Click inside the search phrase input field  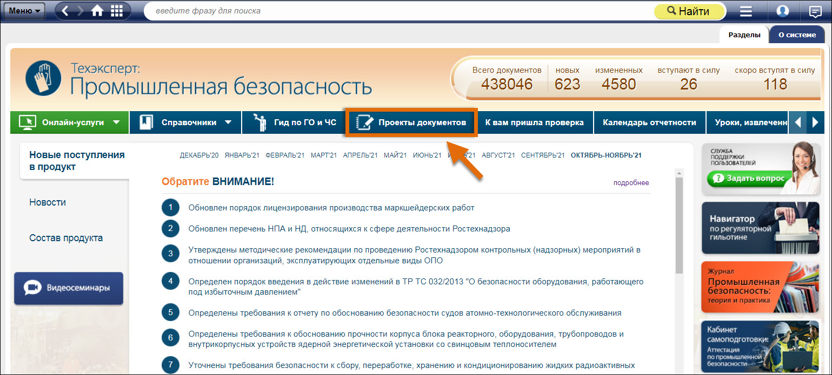pos(400,11)
